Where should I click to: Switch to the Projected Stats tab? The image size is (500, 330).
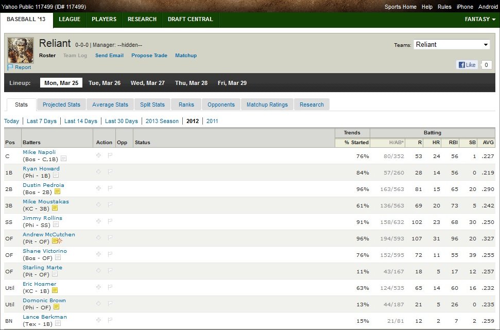[x=61, y=105]
